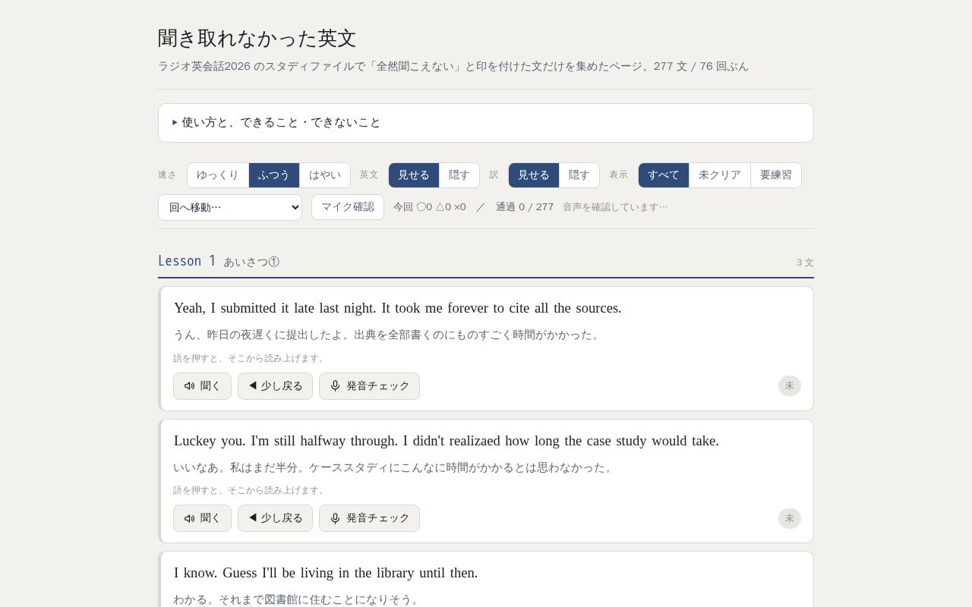Screen dimensions: 972x607
Task: Click the word 'halfway' in the second sentence
Action: pyautogui.click(x=321, y=441)
